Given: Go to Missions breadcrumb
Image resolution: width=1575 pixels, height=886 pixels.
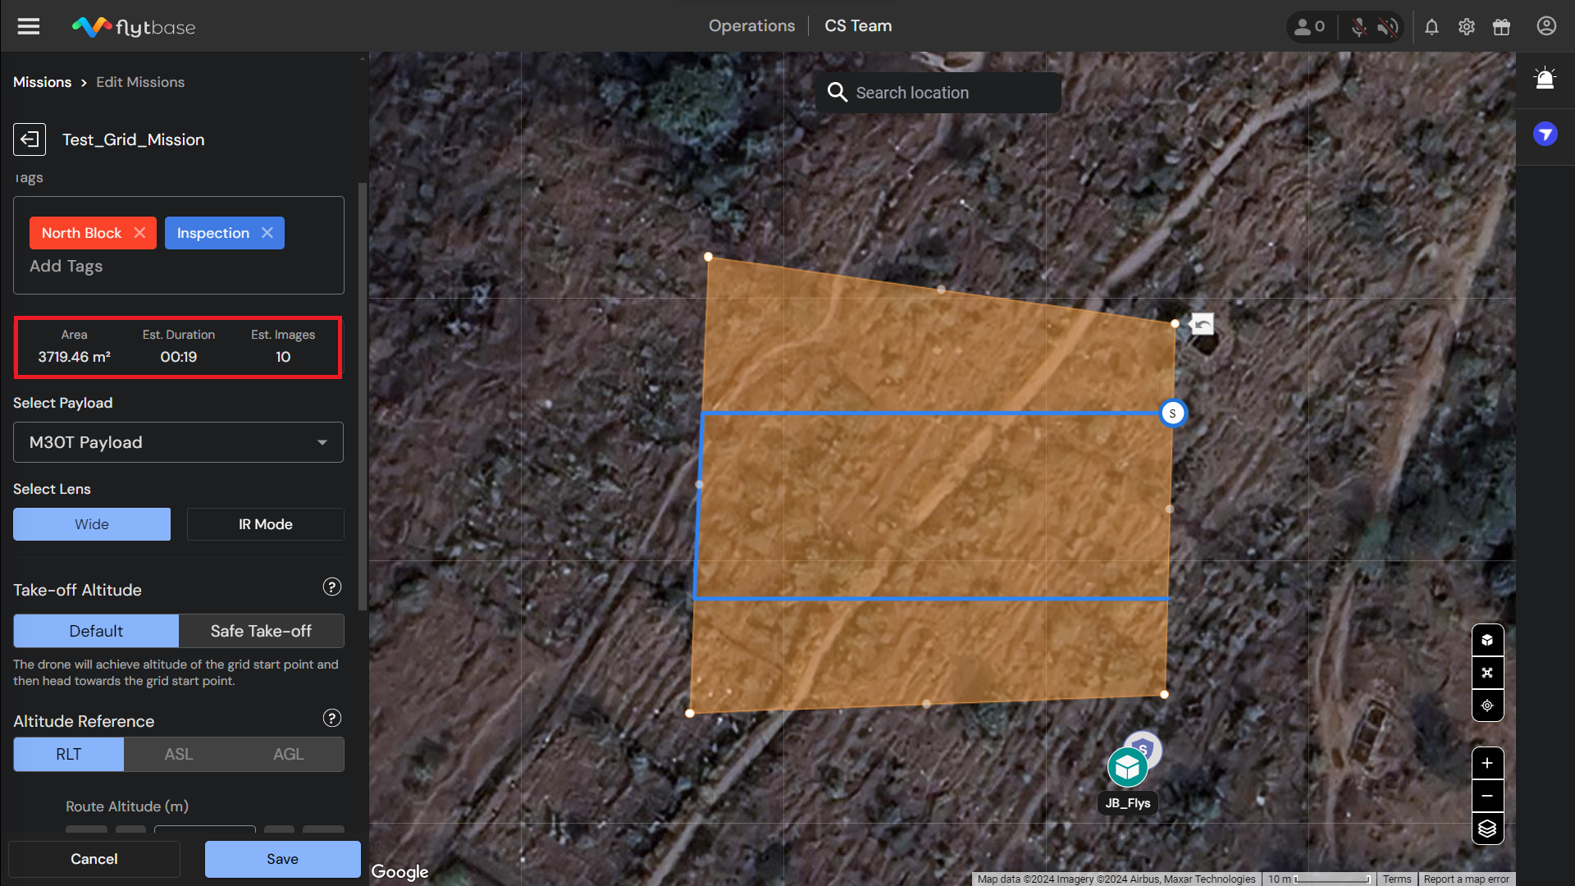Looking at the screenshot, I should (x=42, y=82).
